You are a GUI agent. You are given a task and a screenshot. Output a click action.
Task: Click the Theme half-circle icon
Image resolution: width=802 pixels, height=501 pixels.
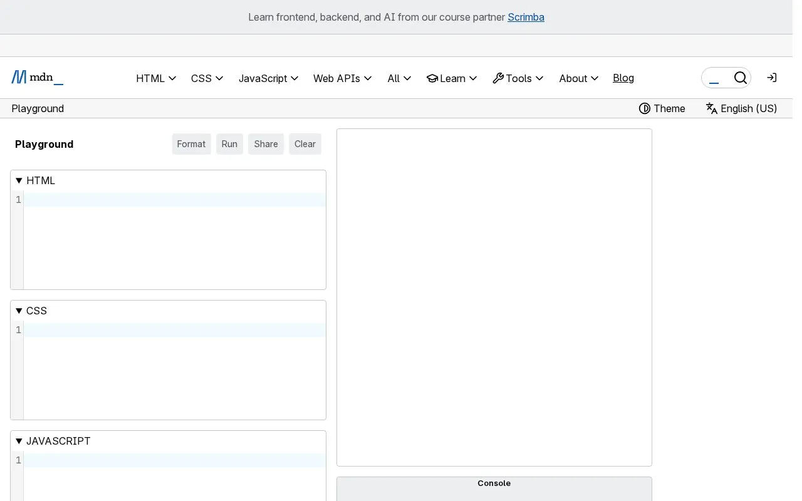pyautogui.click(x=644, y=108)
